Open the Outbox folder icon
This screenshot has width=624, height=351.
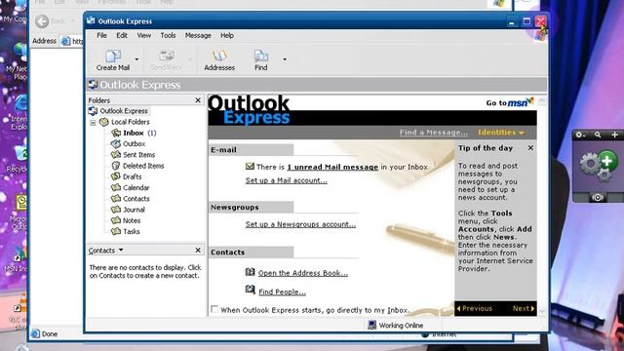pyautogui.click(x=116, y=143)
